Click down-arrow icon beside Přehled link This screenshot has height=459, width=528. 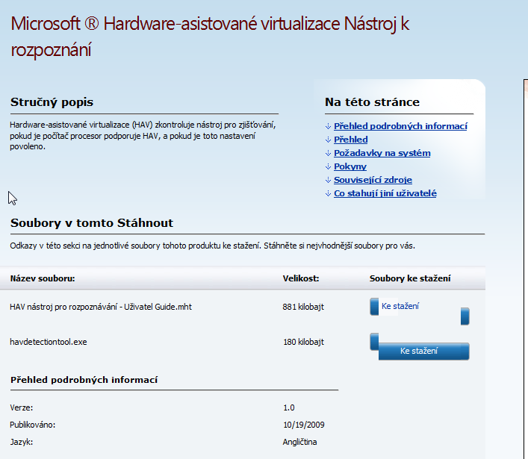coord(329,140)
